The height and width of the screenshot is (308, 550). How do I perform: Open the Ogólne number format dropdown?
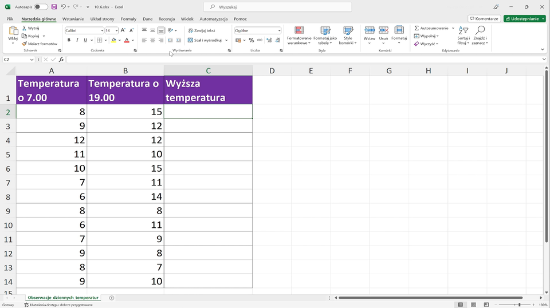point(279,30)
